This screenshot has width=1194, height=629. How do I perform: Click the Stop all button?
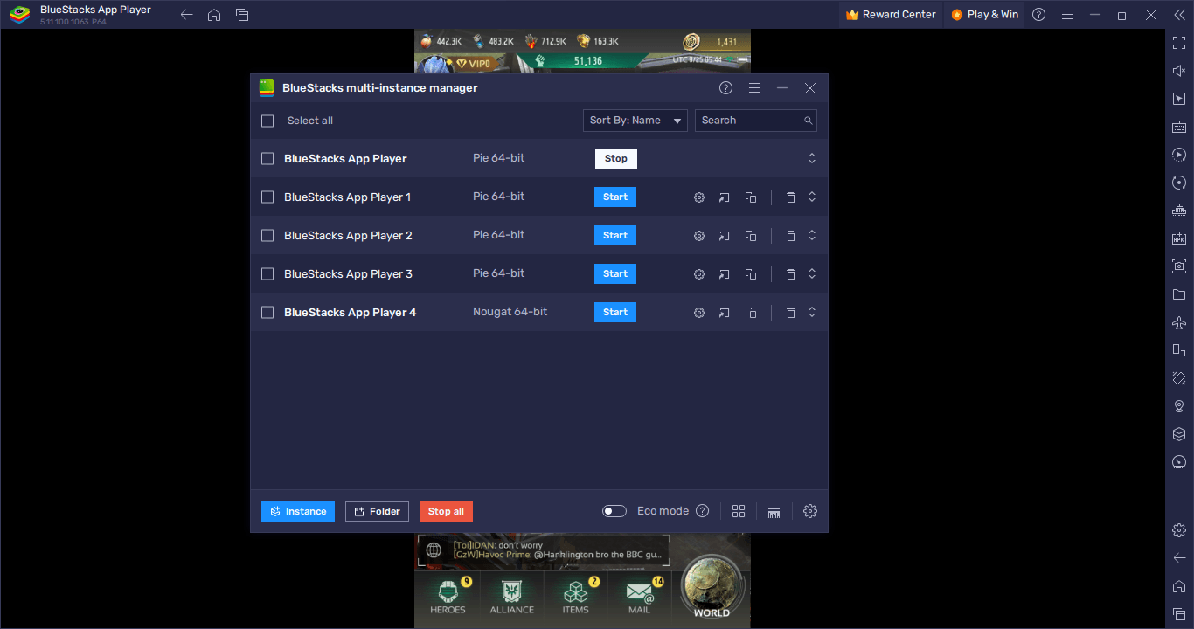pos(446,511)
